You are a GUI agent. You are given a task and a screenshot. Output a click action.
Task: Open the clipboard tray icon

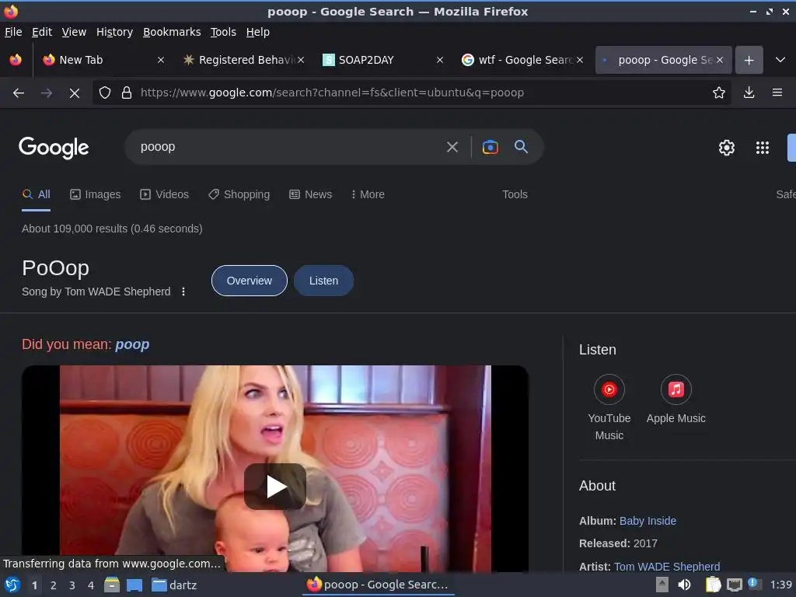pyautogui.click(x=714, y=585)
